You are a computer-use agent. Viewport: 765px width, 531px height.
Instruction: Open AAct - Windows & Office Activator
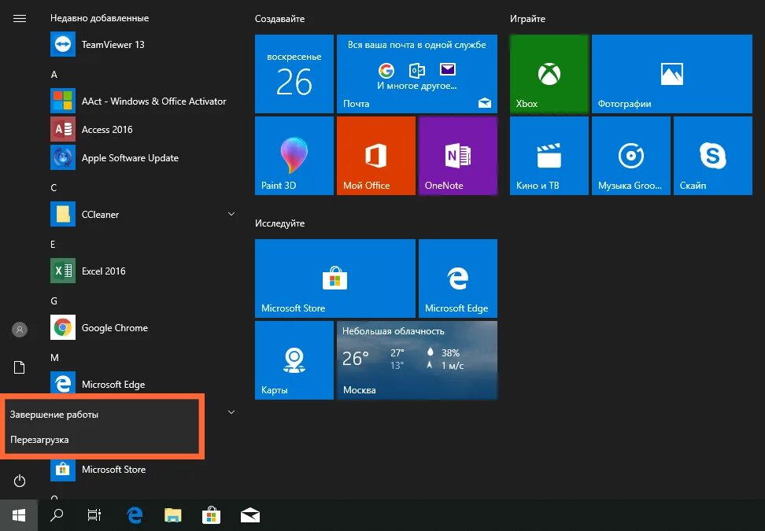(143, 101)
